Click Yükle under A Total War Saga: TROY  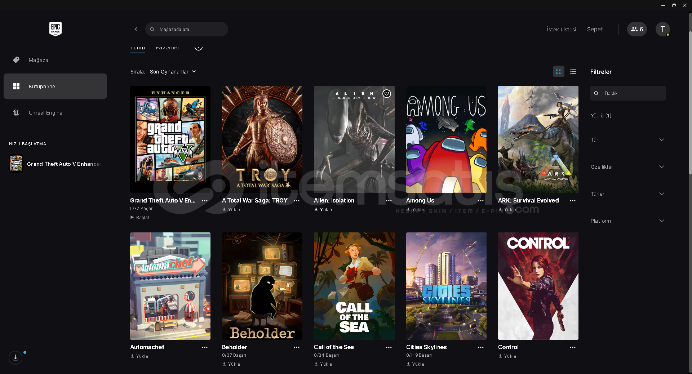[231, 210]
